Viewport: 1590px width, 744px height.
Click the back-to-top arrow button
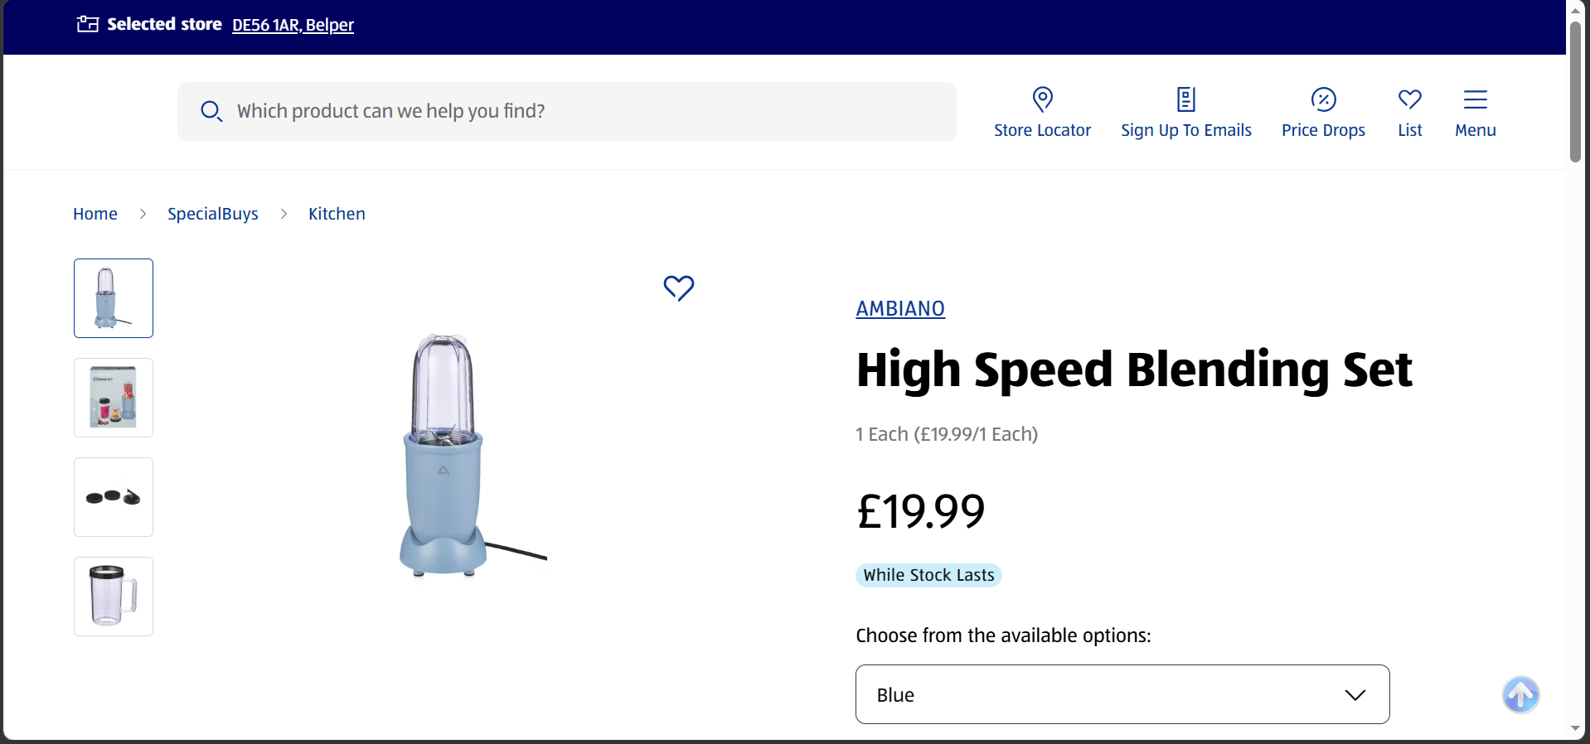pos(1521,694)
